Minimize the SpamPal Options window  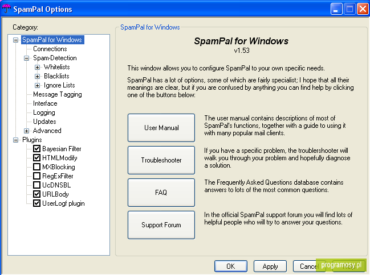click(336, 9)
